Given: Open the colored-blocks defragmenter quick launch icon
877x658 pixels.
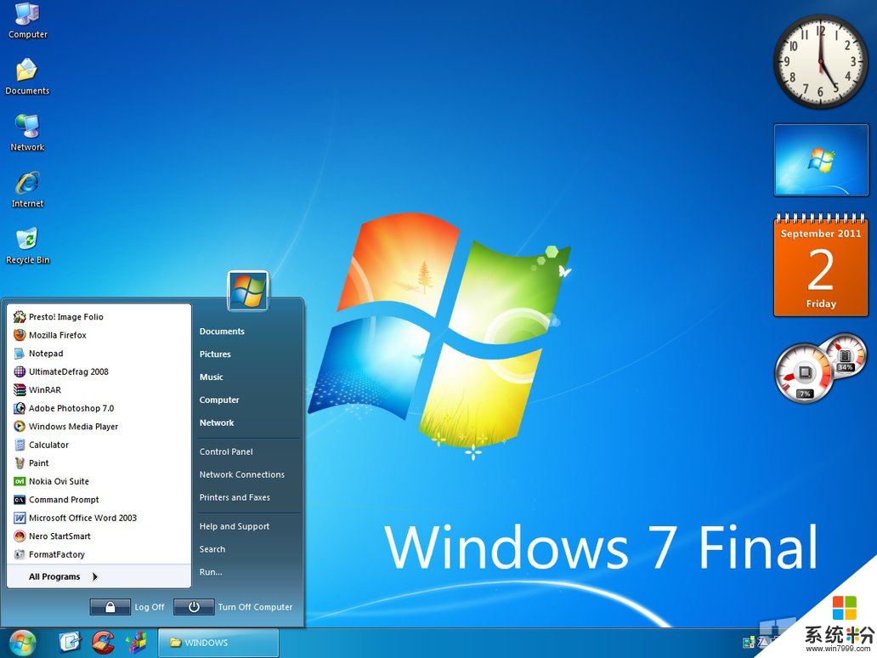Looking at the screenshot, I should (136, 643).
